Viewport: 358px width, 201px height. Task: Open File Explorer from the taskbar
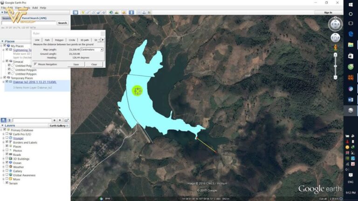coord(351,45)
